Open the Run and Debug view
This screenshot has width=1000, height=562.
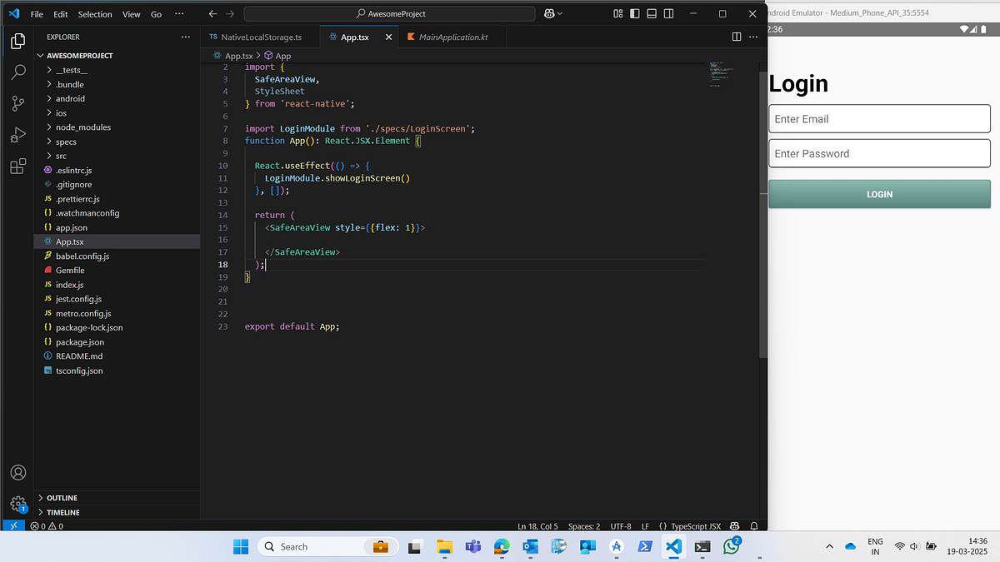(17, 134)
